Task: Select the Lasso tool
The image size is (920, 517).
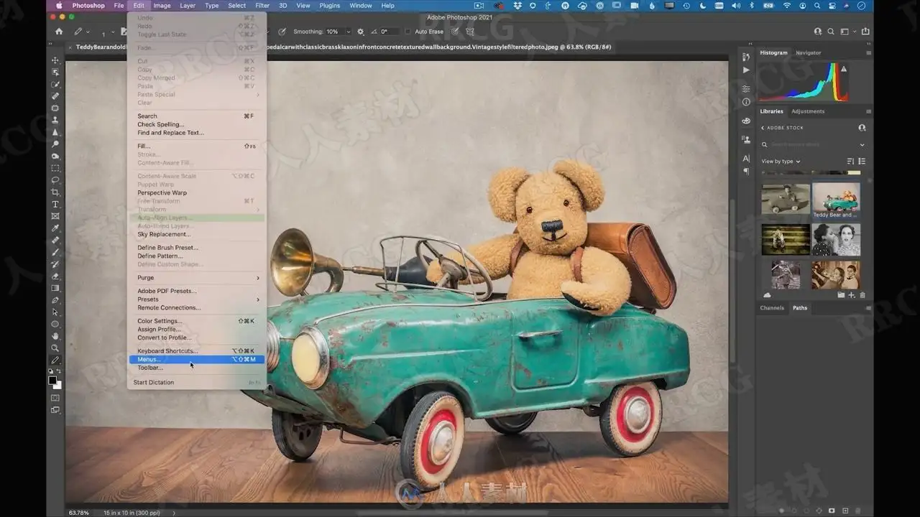Action: (55, 180)
